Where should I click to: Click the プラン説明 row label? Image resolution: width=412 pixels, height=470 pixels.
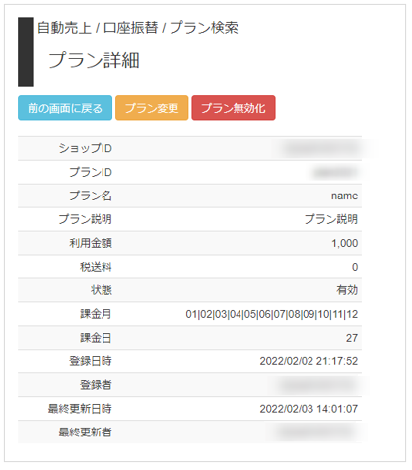pyautogui.click(x=86, y=219)
